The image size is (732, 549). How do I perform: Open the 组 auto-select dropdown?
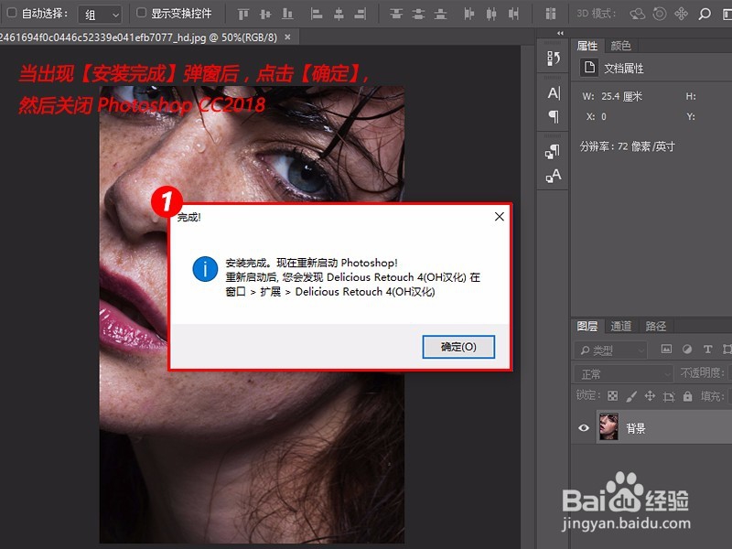pyautogui.click(x=100, y=15)
